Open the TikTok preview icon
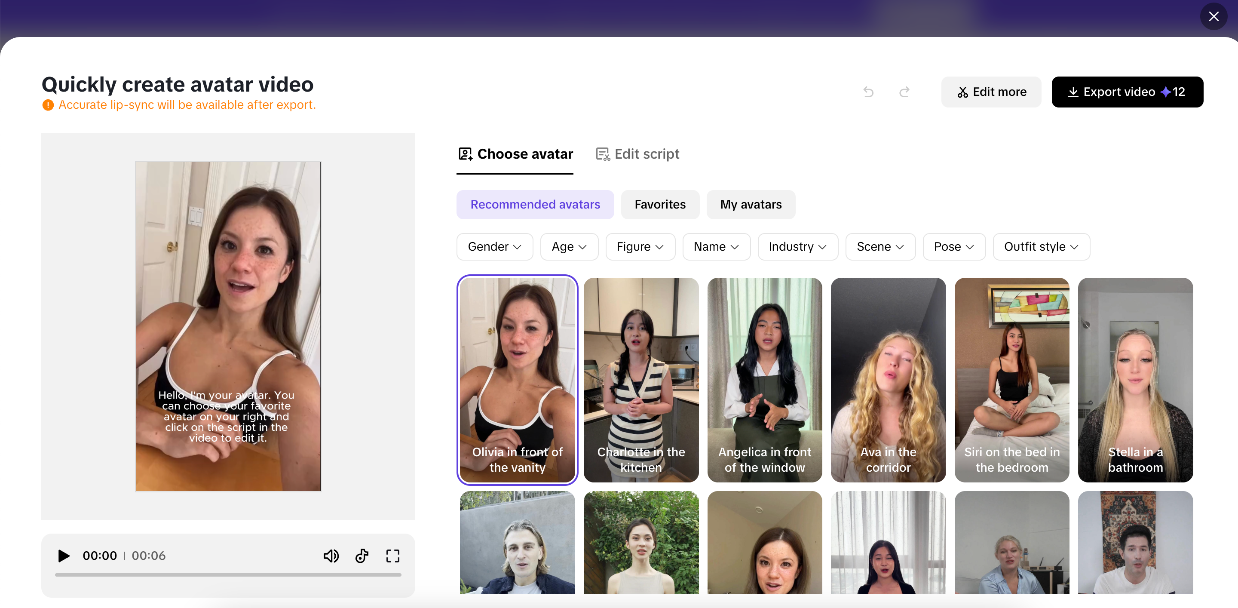This screenshot has width=1238, height=608. coord(362,556)
